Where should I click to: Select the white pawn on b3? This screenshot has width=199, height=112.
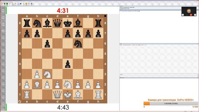(x=37, y=74)
